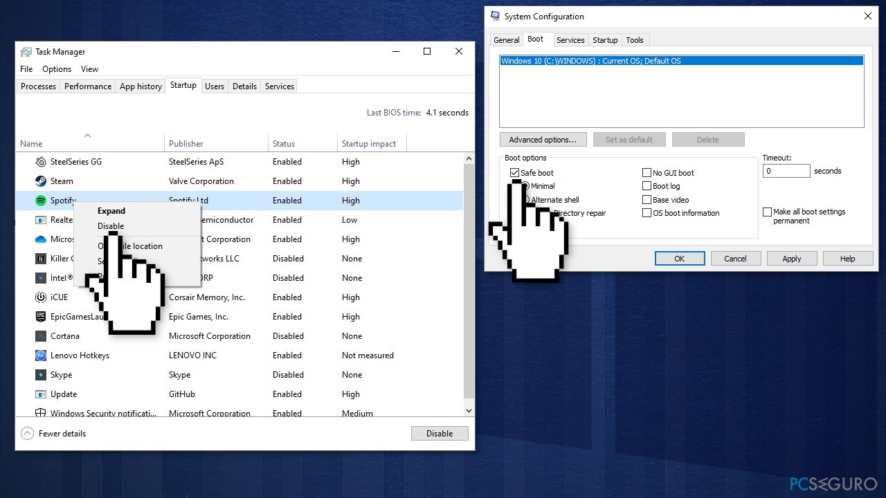886x498 pixels.
Task: Click the Cortana icon in startup list
Action: point(40,336)
